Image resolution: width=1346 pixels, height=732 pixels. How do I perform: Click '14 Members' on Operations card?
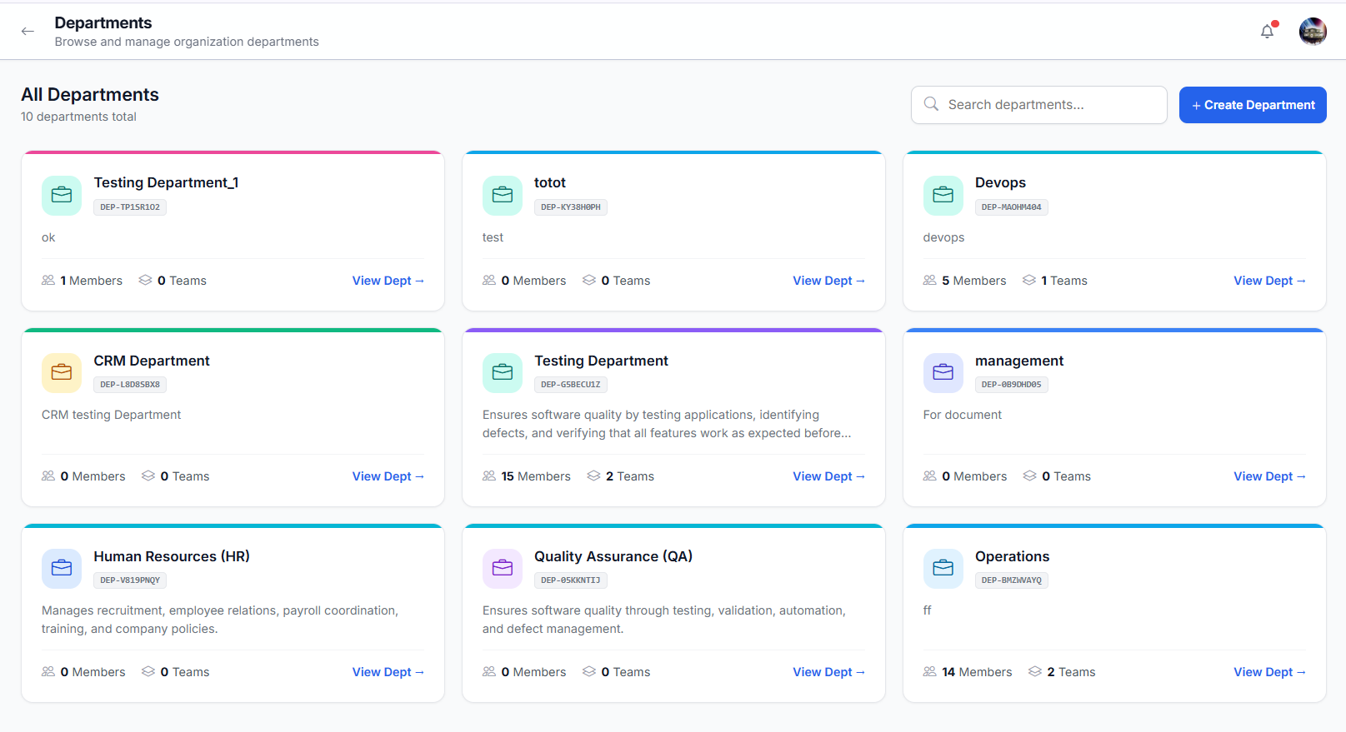(977, 672)
